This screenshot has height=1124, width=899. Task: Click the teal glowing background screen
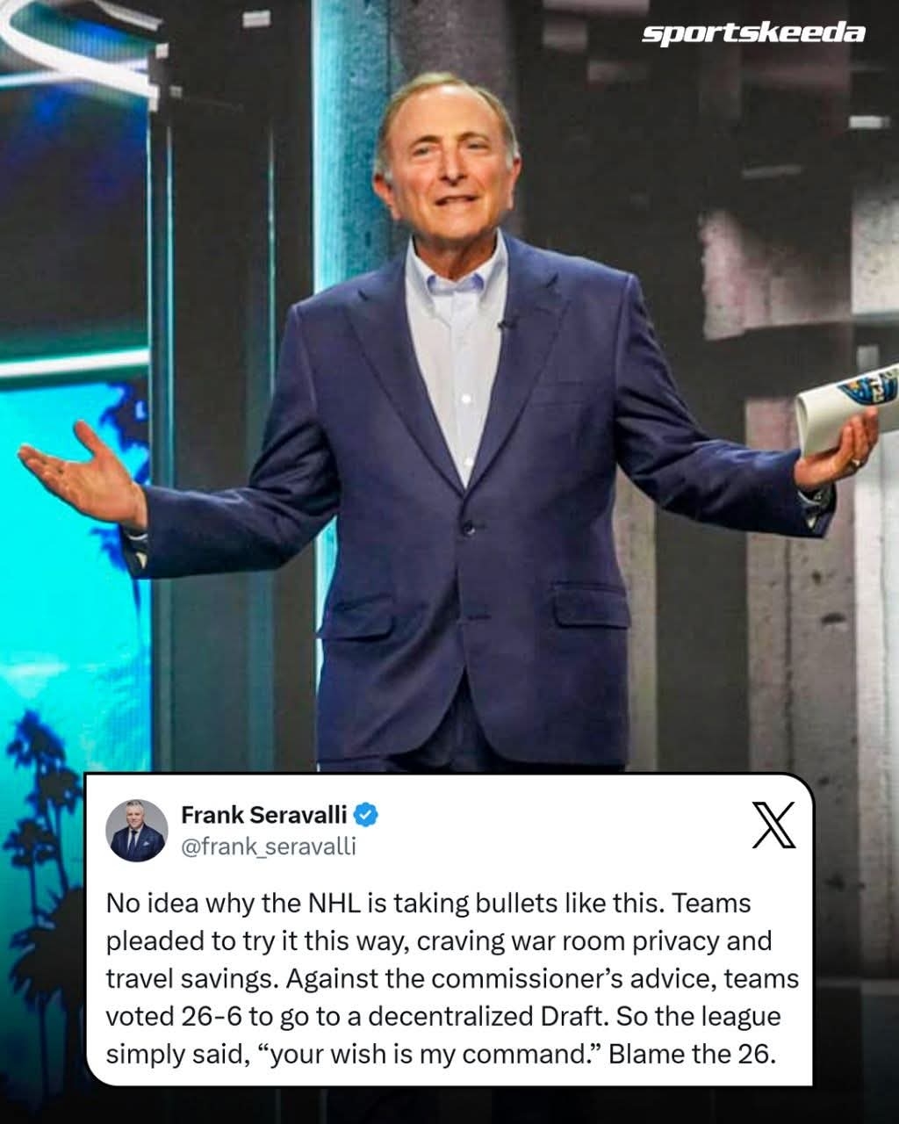[66, 571]
